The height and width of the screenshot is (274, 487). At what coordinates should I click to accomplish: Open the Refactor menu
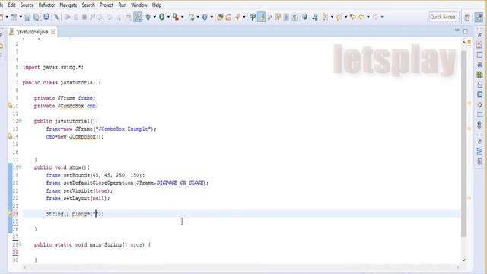tap(46, 5)
